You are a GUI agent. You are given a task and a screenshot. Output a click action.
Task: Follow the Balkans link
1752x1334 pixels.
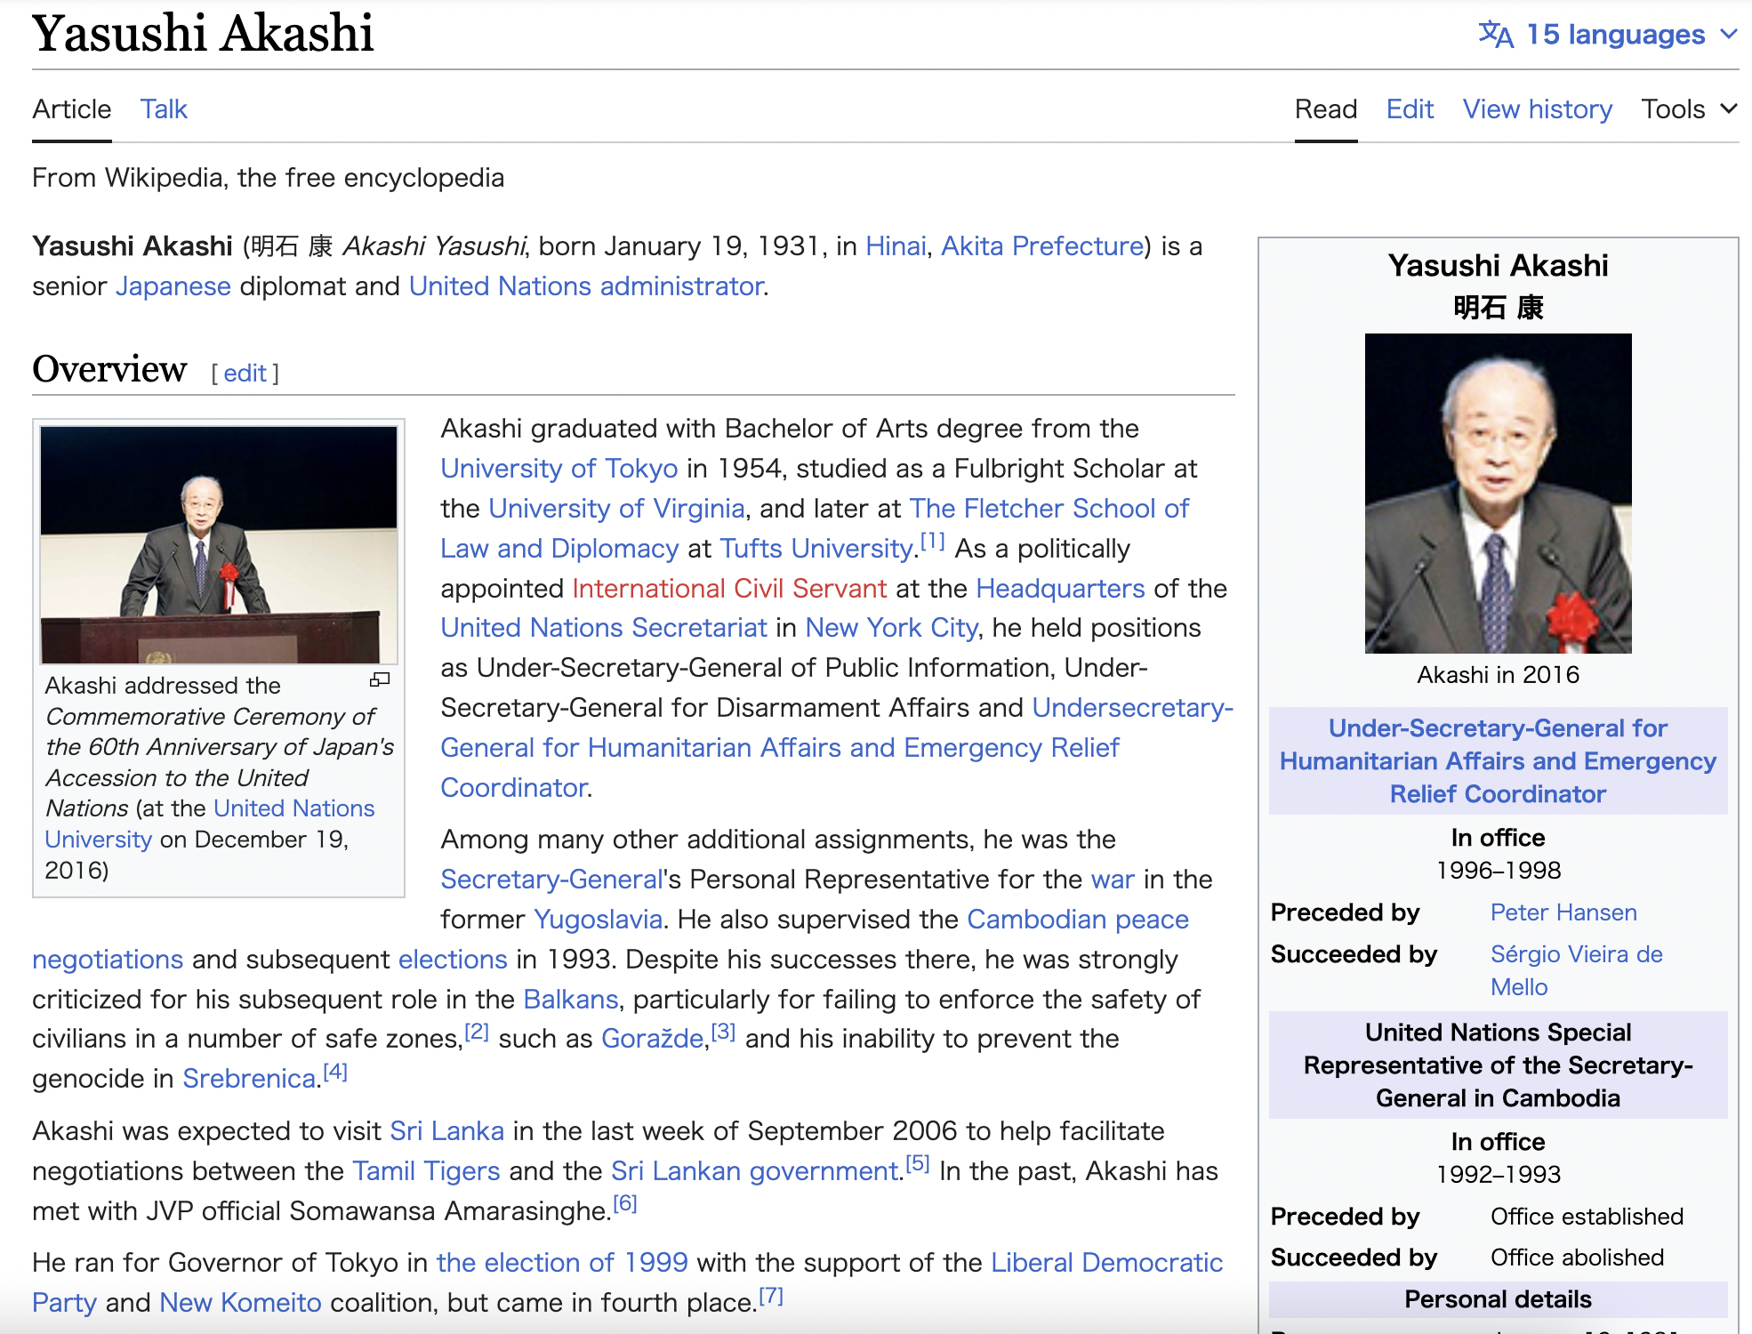571,1000
